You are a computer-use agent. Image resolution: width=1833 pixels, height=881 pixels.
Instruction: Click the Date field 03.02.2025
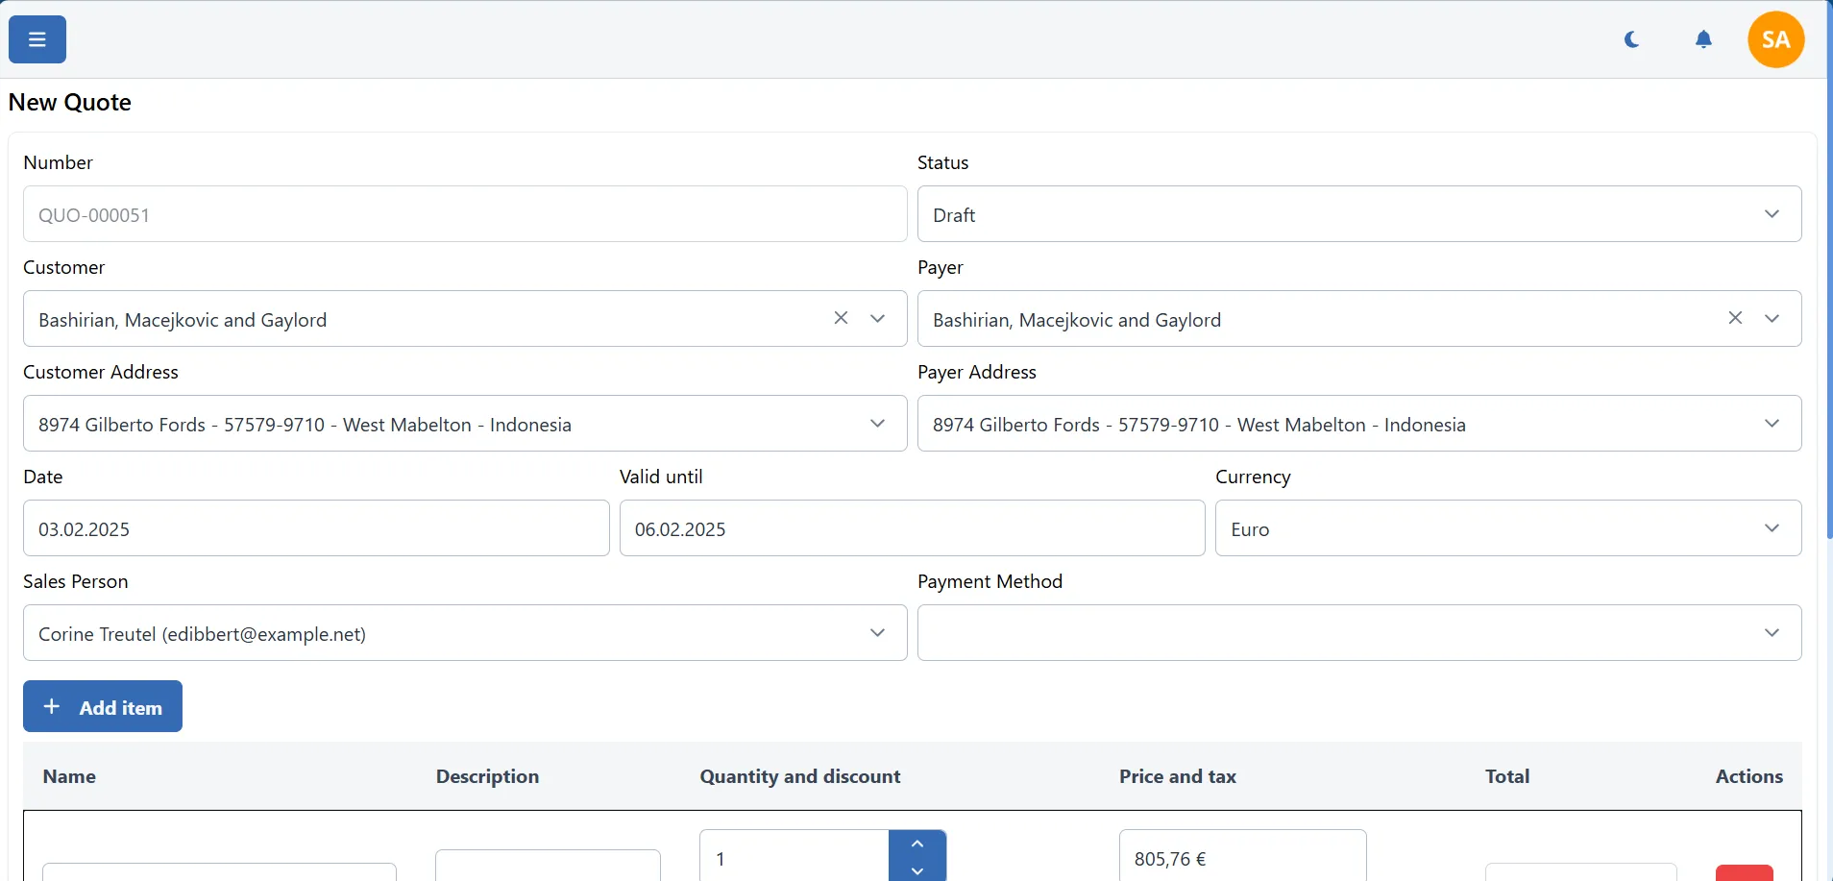click(x=316, y=528)
